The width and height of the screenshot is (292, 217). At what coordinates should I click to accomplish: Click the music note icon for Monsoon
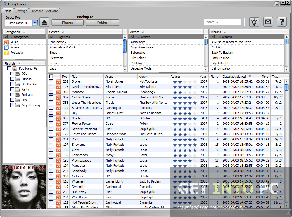[x=58, y=92]
